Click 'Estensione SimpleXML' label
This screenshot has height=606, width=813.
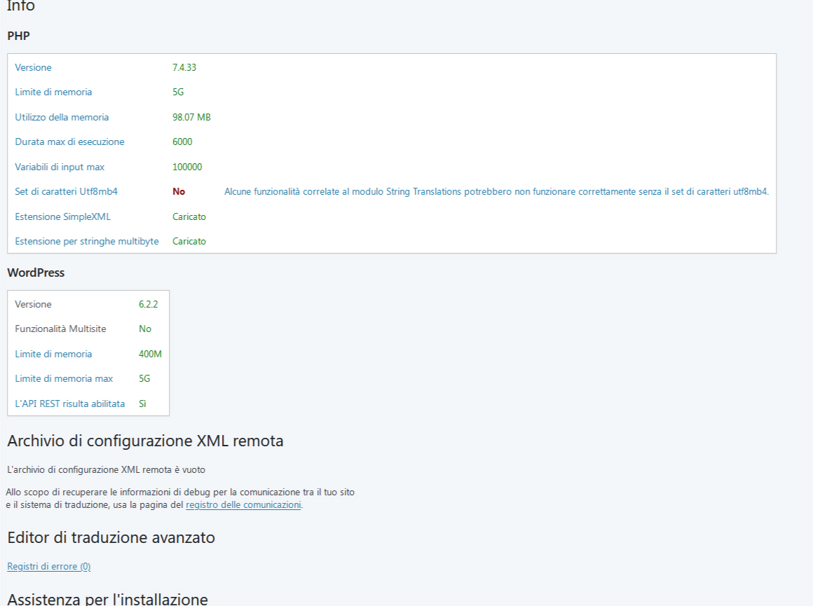coord(63,216)
